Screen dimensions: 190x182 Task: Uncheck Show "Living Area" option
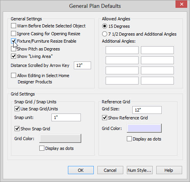[13, 56]
